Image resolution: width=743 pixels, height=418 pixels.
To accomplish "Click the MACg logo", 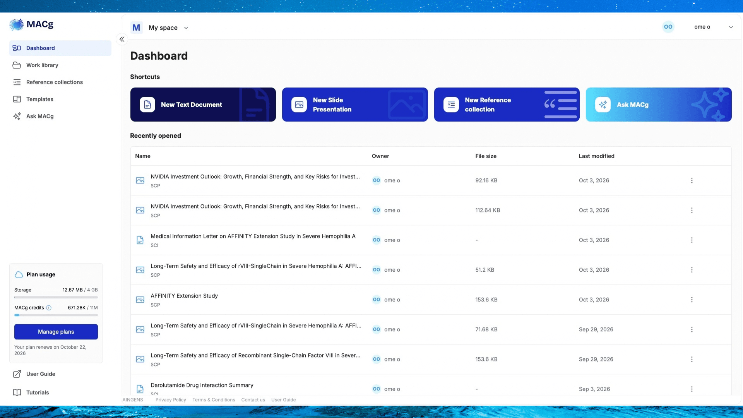I will click(31, 24).
